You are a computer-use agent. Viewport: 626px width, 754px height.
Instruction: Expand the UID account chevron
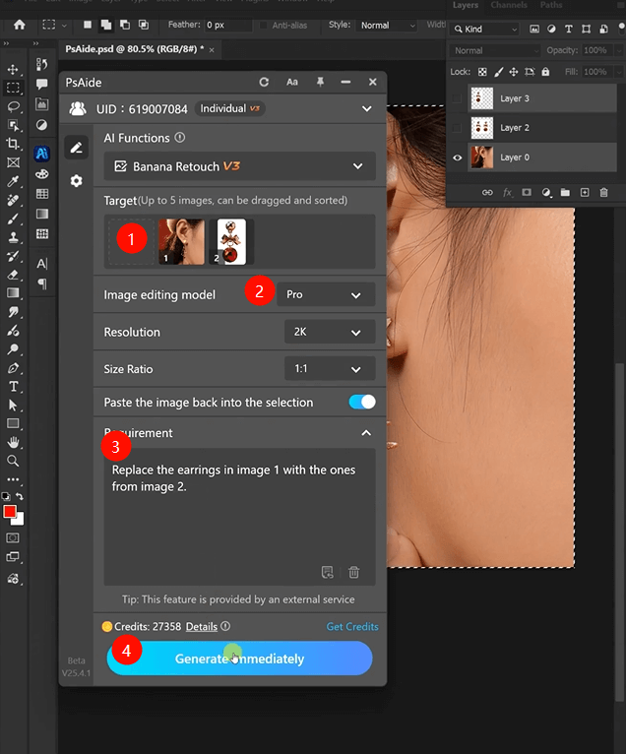click(x=367, y=108)
